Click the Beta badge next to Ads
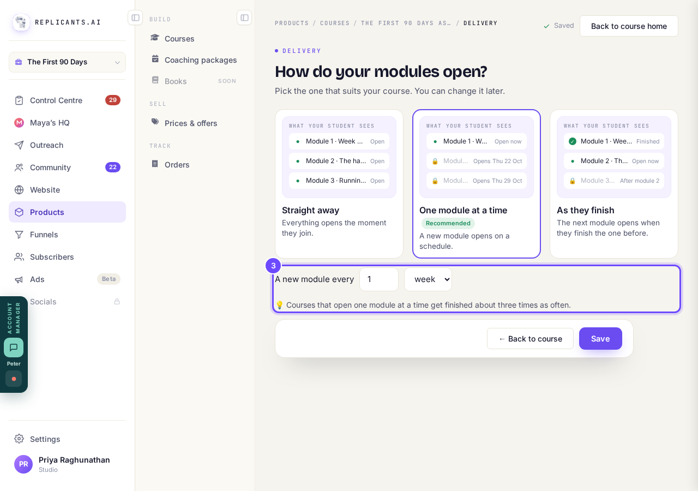This screenshot has height=491, width=698. [x=109, y=279]
